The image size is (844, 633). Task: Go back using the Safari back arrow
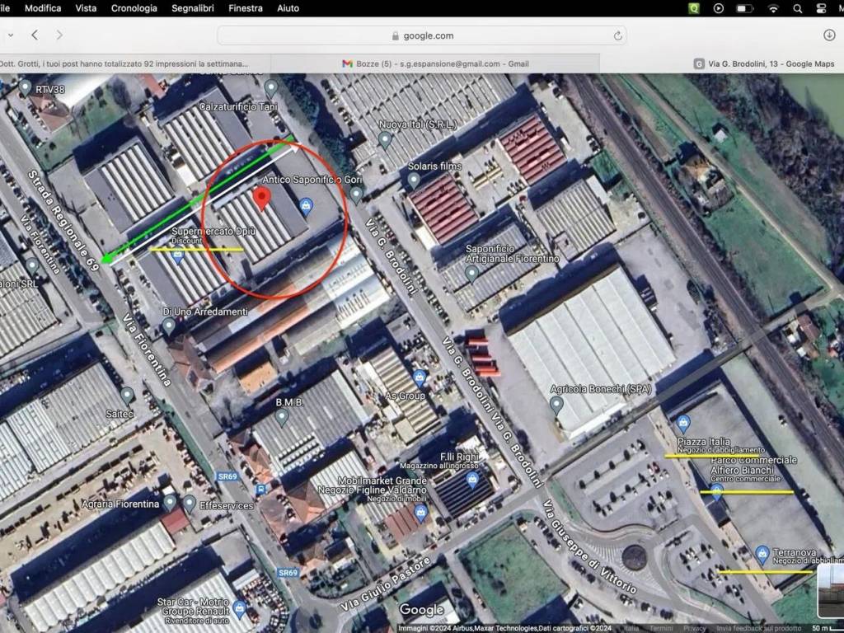[x=35, y=35]
